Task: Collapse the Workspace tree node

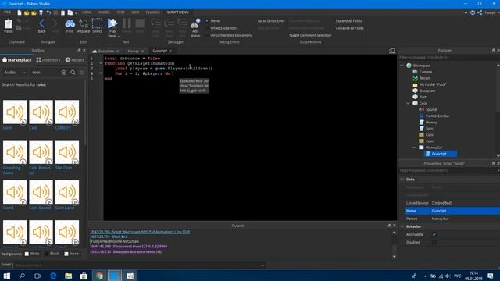Action: click(x=402, y=66)
